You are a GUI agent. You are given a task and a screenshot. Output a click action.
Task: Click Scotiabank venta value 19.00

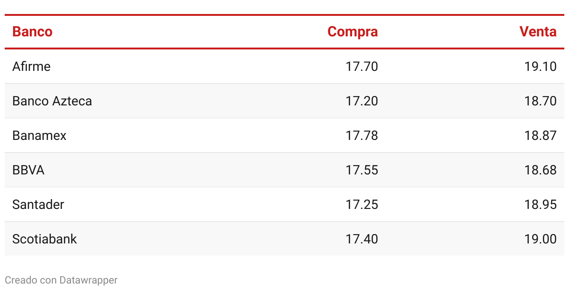(541, 239)
